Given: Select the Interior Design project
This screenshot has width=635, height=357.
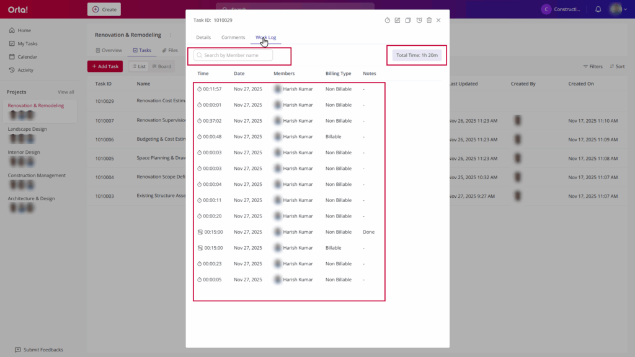Looking at the screenshot, I should coord(24,152).
